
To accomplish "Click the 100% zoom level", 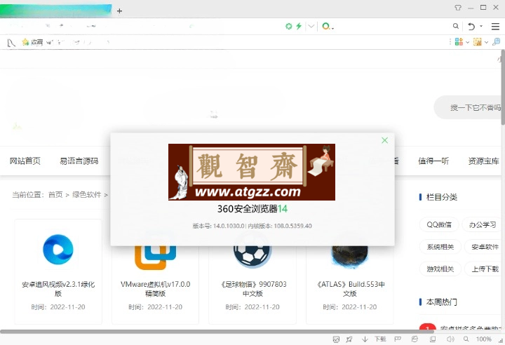I will pyautogui.click(x=484, y=339).
